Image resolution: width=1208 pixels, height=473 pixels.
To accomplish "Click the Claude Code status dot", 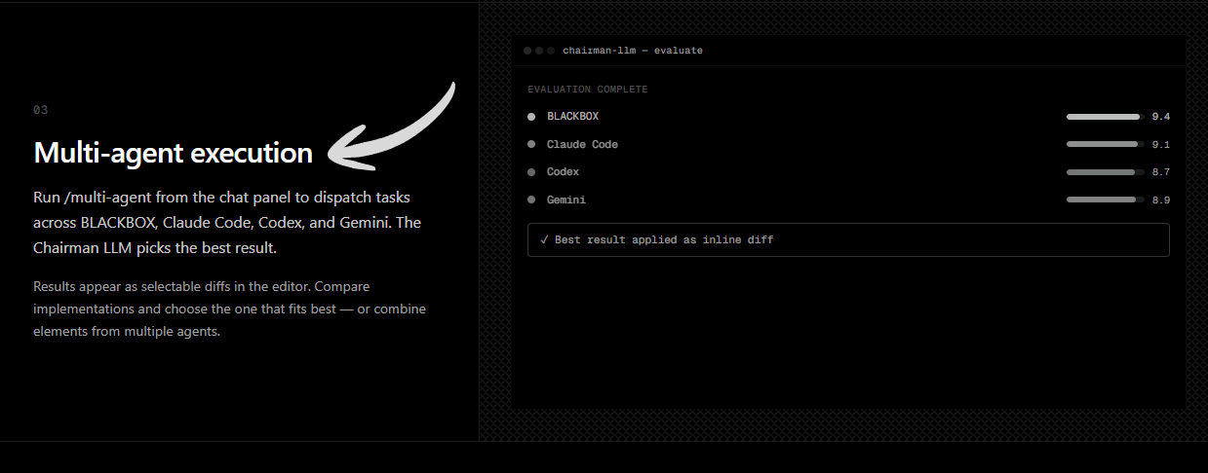I will point(531,144).
